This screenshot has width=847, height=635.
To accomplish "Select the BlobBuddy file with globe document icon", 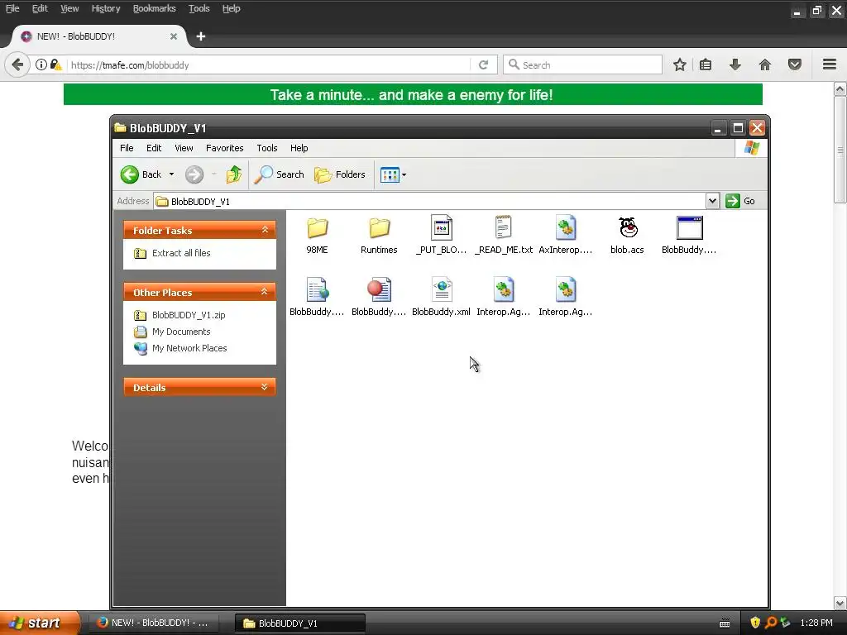I will click(317, 289).
